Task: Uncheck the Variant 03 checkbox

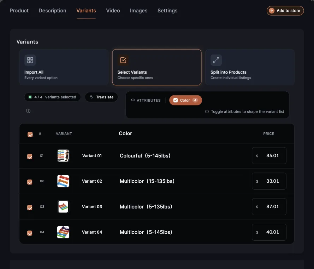Action: (30, 207)
